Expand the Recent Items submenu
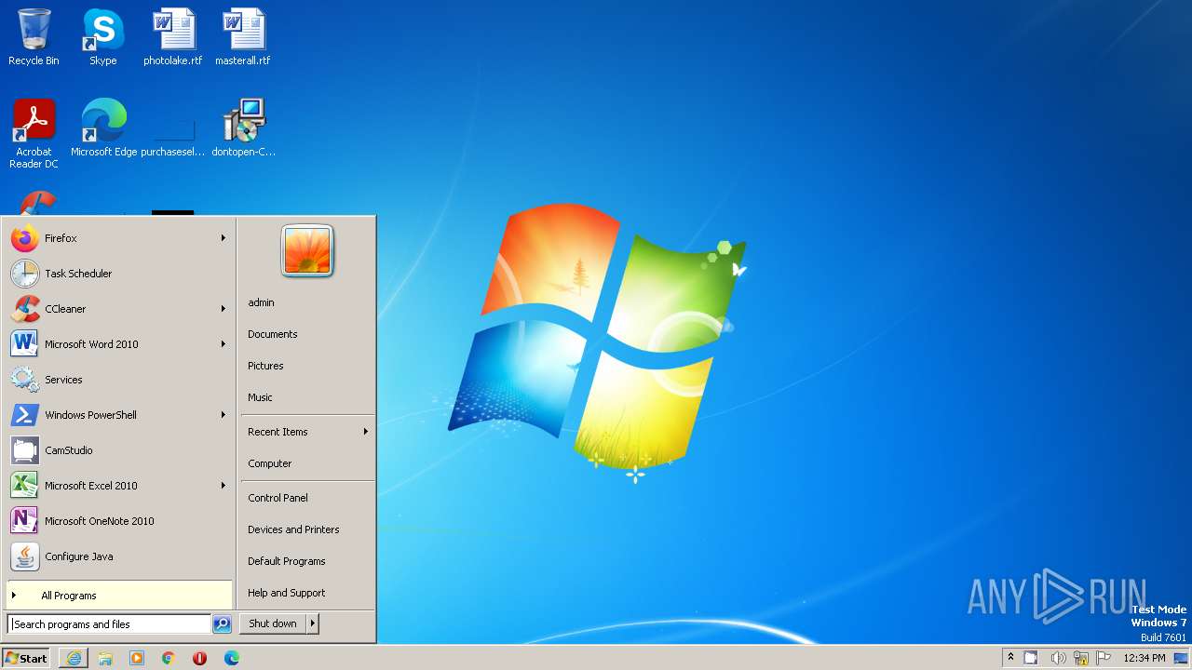Image resolution: width=1192 pixels, height=670 pixels. coord(307,432)
